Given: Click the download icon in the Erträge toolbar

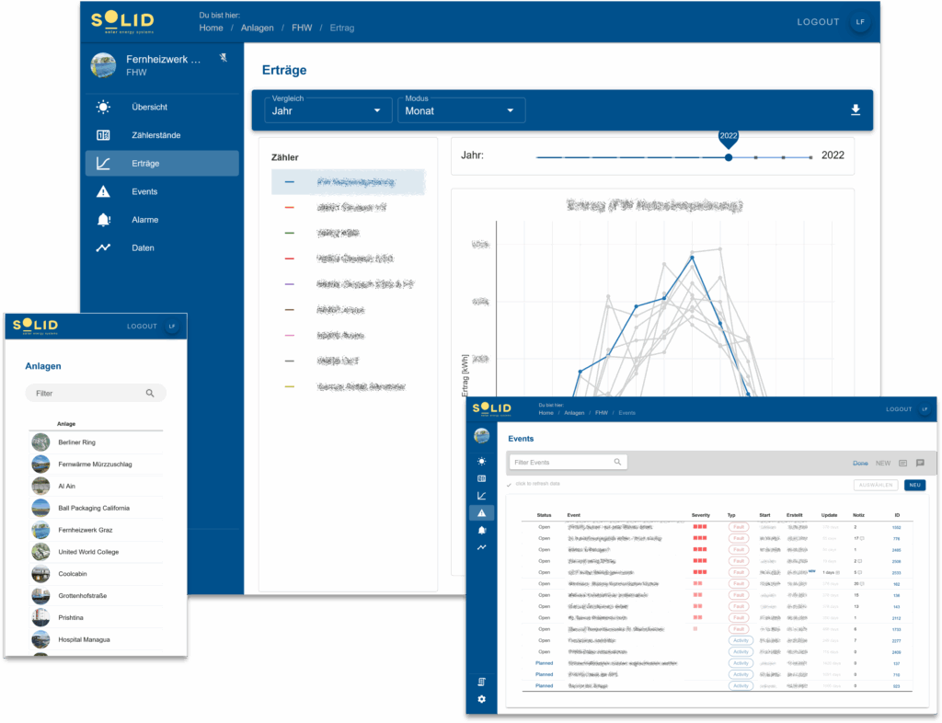Looking at the screenshot, I should point(855,109).
